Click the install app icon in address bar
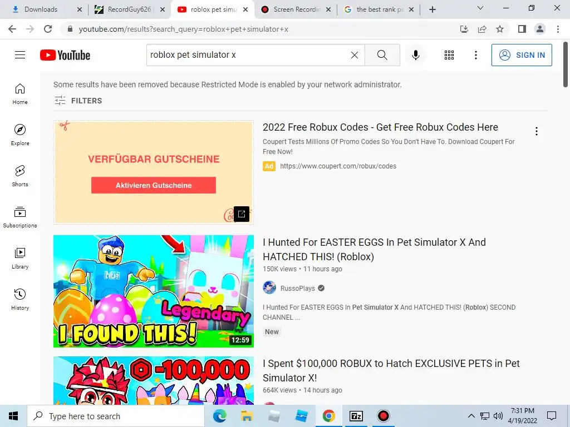 (x=464, y=29)
